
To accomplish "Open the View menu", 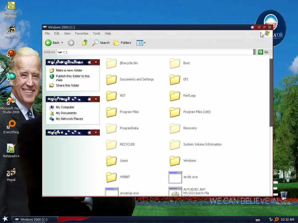I will (x=67, y=33).
